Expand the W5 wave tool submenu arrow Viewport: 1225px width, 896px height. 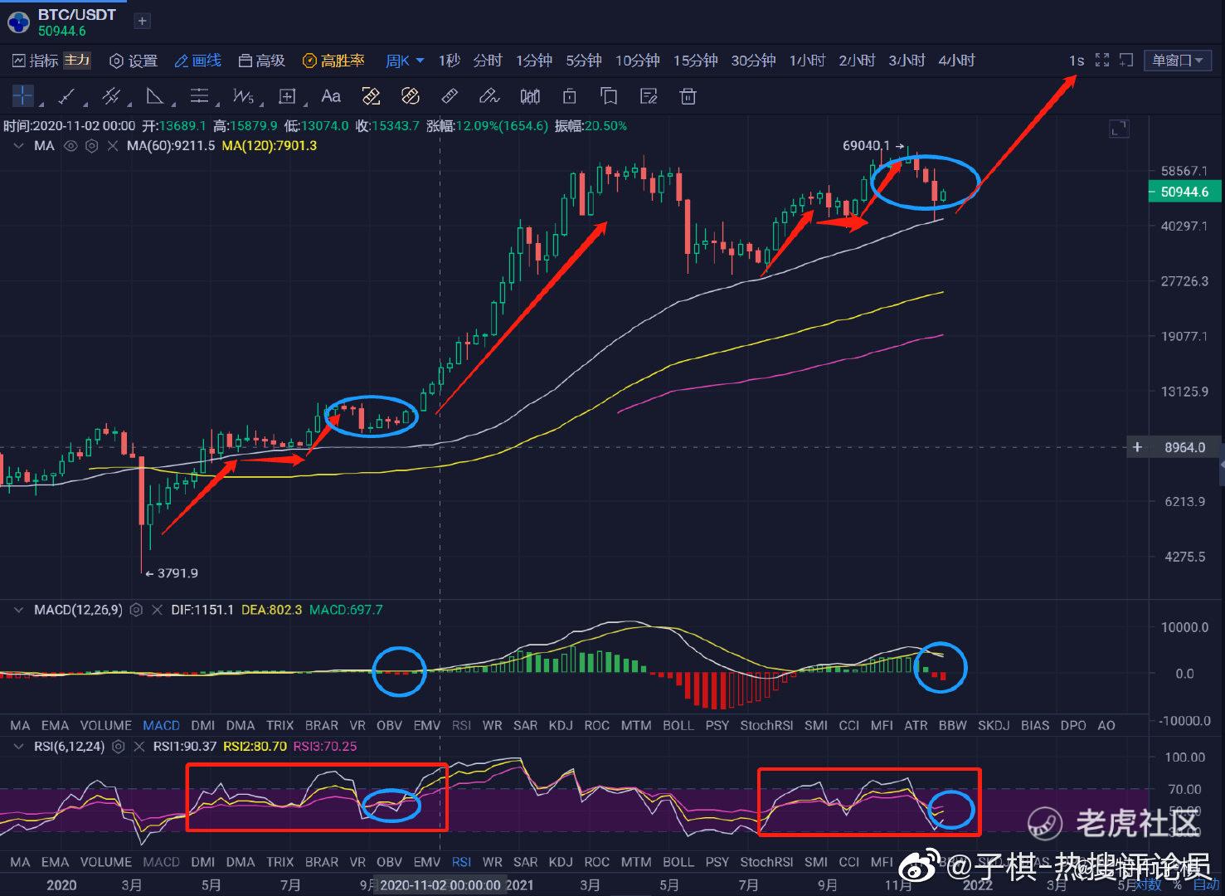click(x=261, y=105)
